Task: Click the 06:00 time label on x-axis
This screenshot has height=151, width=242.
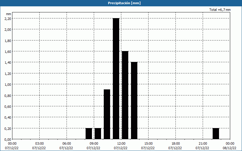Action: [x=67, y=144]
